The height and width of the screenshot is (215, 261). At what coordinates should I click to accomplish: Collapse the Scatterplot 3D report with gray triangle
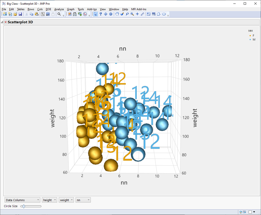[x=2, y=22]
